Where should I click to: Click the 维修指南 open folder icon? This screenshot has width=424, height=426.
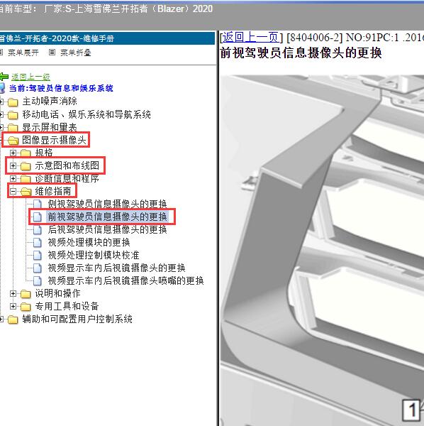tap(26, 192)
